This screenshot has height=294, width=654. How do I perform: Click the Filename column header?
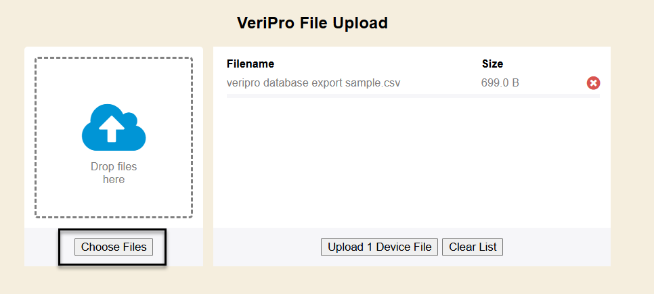[x=250, y=64]
